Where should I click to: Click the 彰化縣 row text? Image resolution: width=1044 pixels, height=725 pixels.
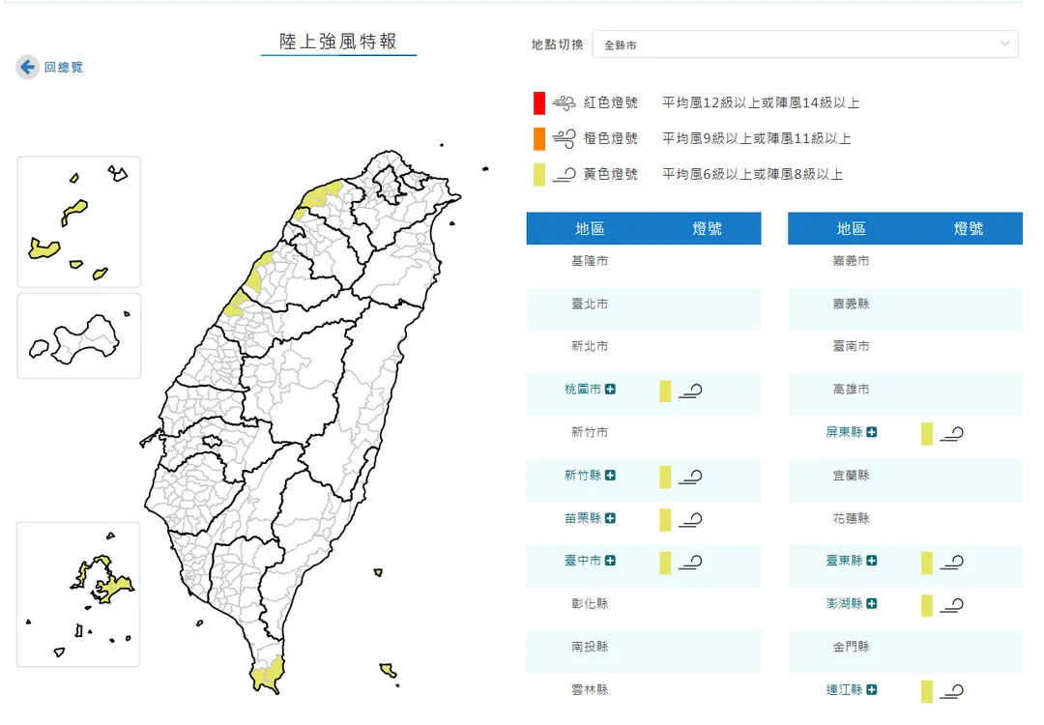click(590, 604)
